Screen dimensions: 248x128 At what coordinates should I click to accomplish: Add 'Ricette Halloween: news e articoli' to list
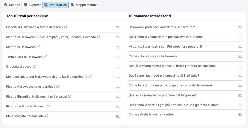coord(118,87)
